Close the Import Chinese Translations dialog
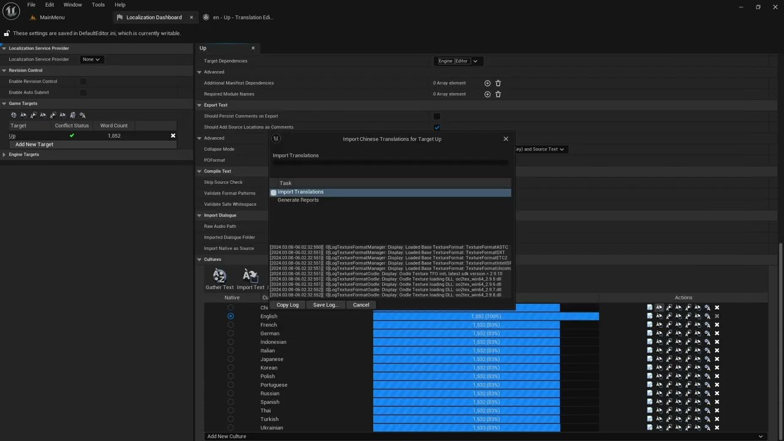The image size is (784, 441). click(506, 139)
